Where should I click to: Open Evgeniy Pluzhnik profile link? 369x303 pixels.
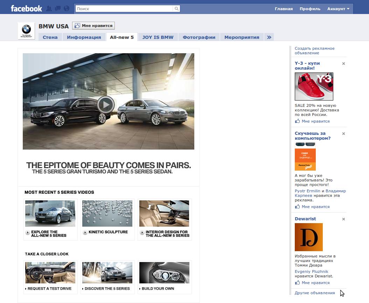tap(311, 271)
